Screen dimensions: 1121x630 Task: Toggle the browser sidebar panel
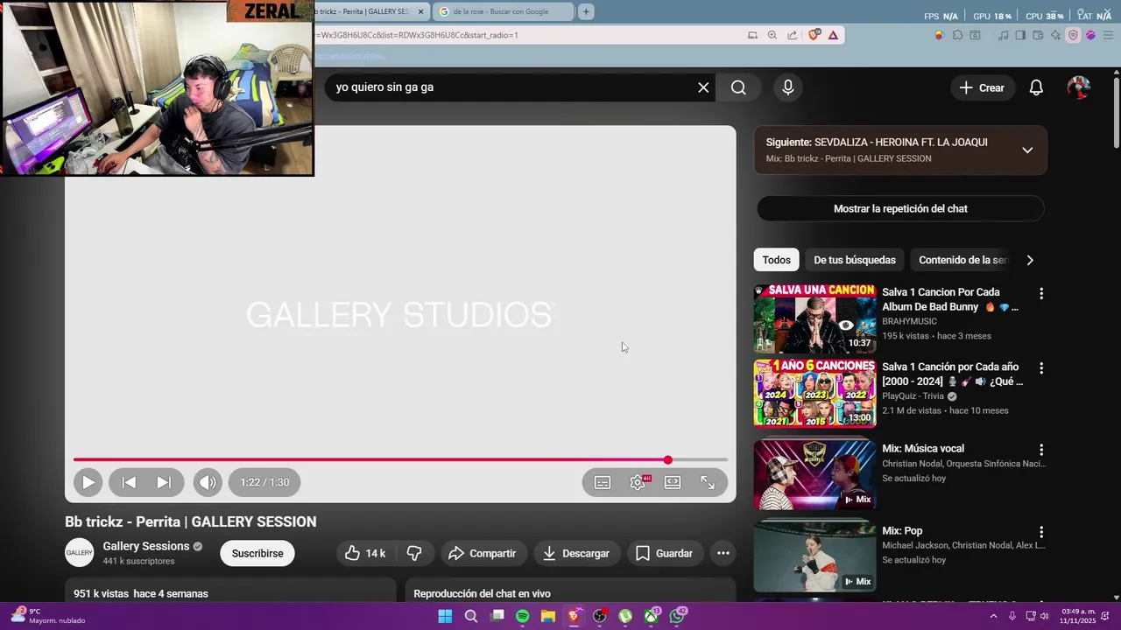coord(1020,35)
